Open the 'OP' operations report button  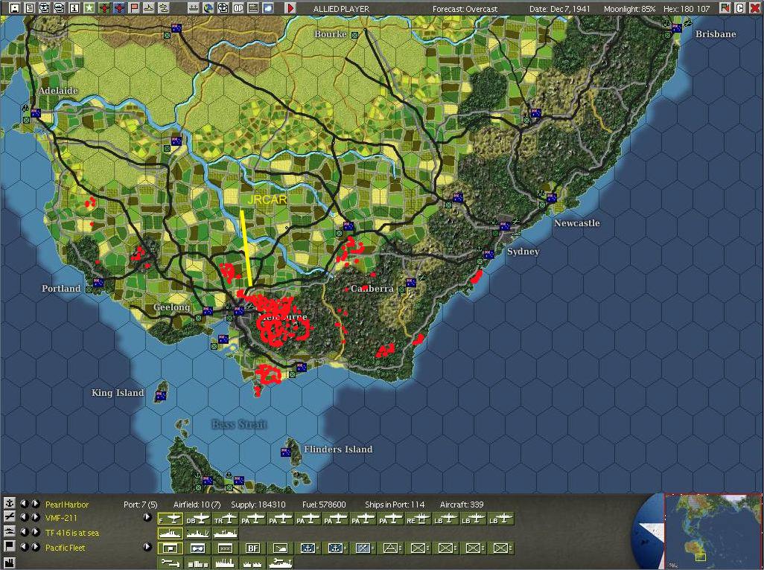coord(238,7)
